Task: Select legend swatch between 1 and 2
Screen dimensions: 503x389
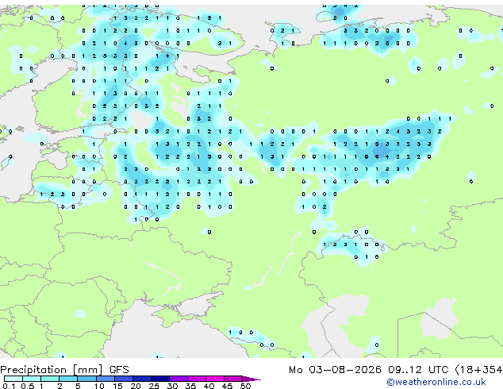Action: 50,379
